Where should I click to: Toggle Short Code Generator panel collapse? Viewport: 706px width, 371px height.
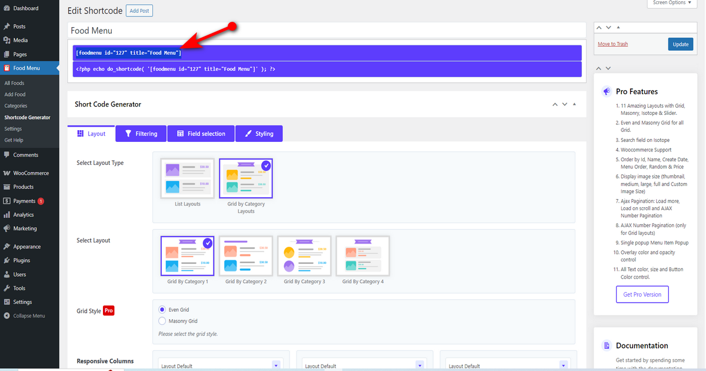click(575, 104)
